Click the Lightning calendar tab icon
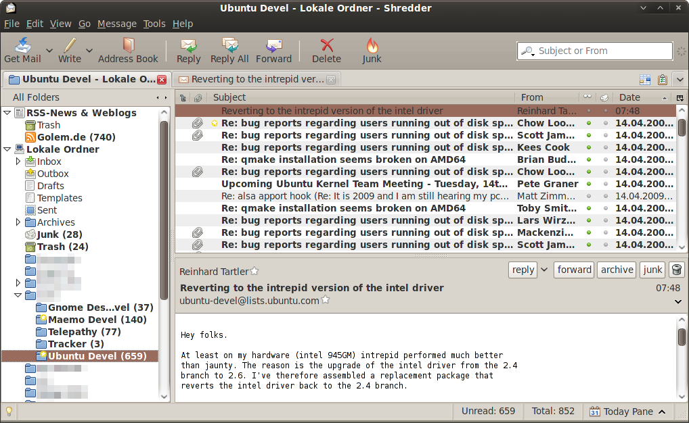 click(645, 80)
